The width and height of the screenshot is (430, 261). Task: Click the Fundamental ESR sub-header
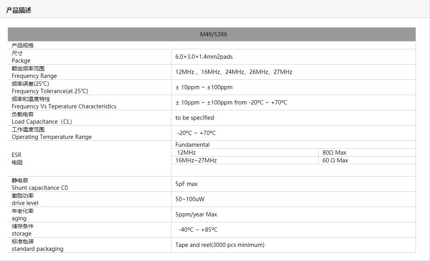tap(192, 145)
